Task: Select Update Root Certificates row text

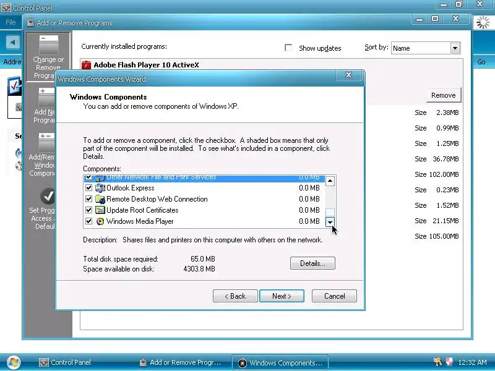Action: click(x=142, y=210)
